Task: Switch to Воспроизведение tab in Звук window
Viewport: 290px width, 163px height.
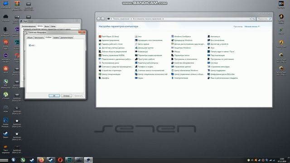Action: pyautogui.click(x=29, y=26)
